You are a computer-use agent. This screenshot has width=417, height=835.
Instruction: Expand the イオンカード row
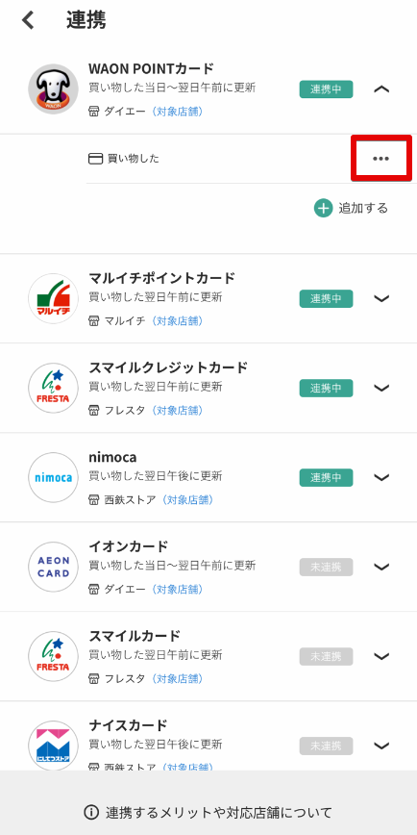coord(381,567)
